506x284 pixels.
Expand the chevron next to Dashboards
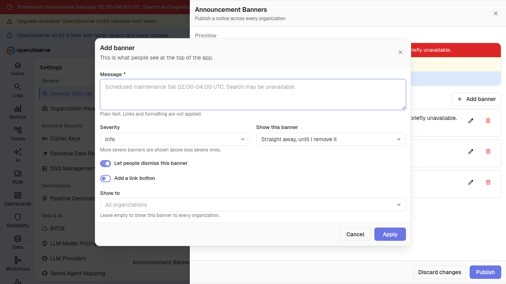[x=29, y=197]
